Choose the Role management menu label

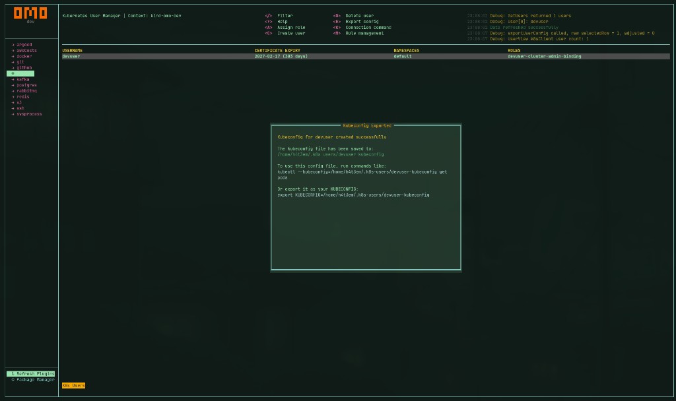tap(364, 33)
